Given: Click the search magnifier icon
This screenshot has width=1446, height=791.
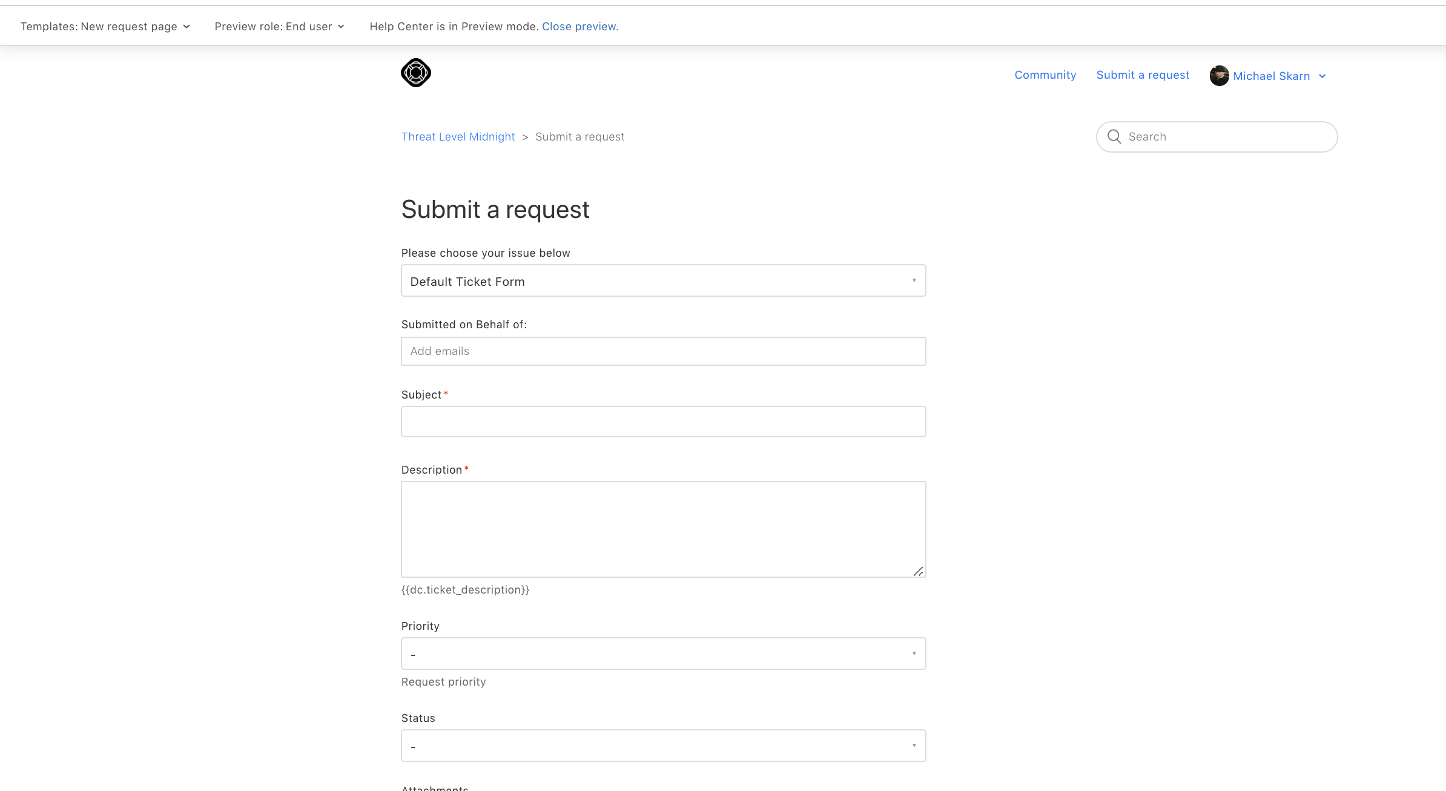Looking at the screenshot, I should click(x=1114, y=136).
